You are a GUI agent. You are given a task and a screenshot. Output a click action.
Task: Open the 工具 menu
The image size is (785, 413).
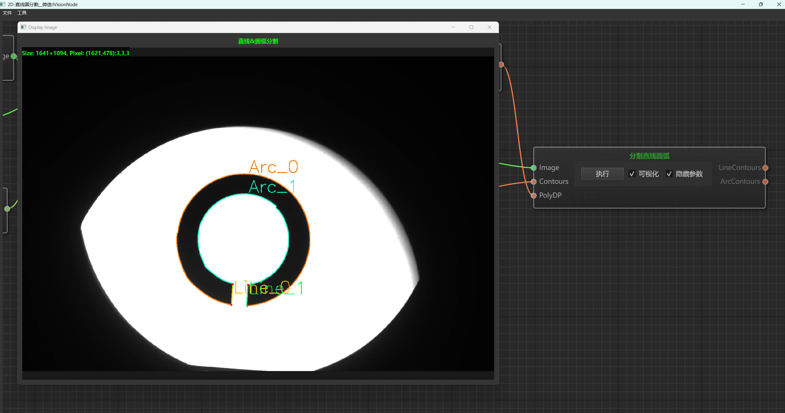tap(22, 13)
